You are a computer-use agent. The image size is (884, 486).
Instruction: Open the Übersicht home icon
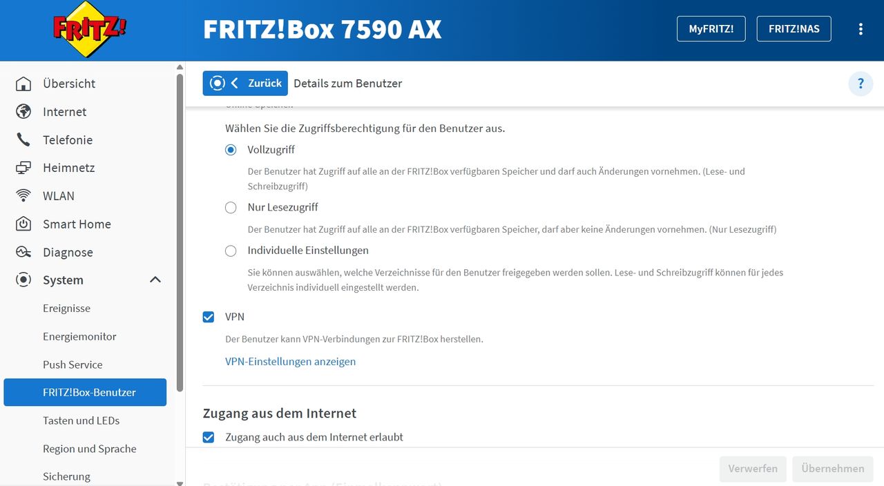(23, 84)
